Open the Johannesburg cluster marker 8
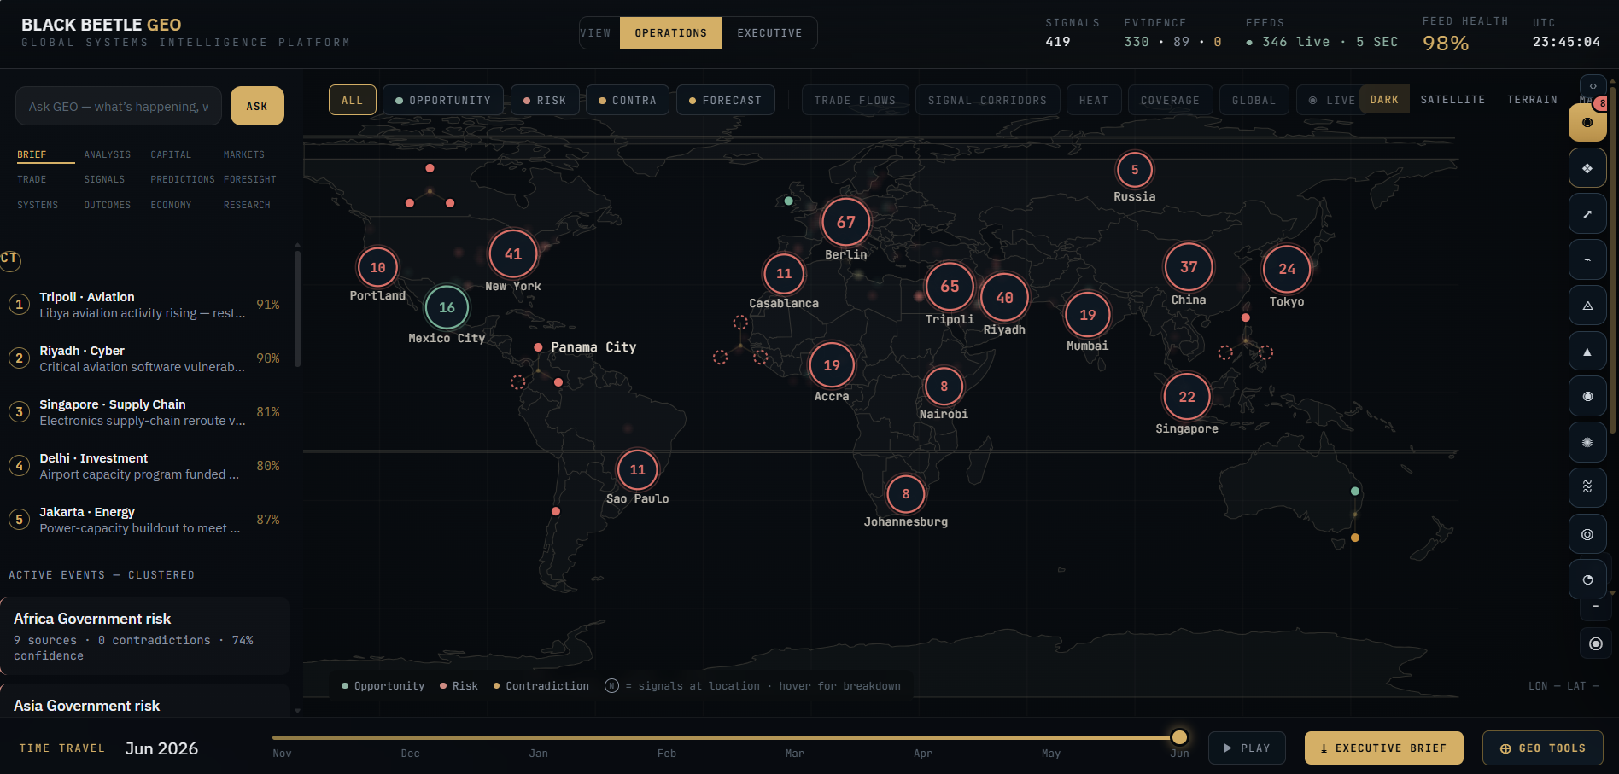1619x774 pixels. (906, 493)
